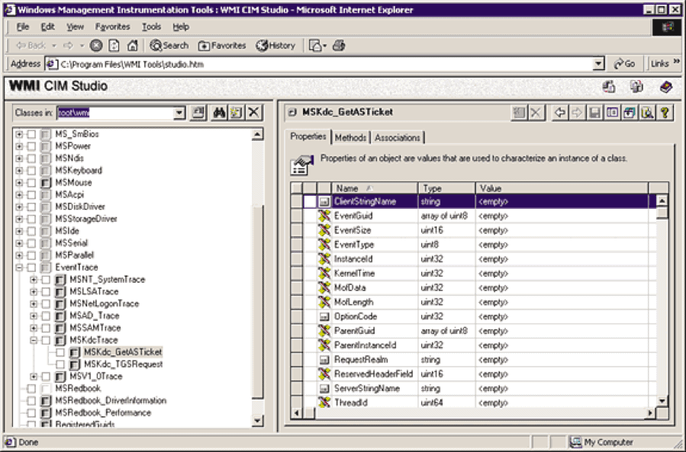This screenshot has width=686, height=452.
Task: Expand the MSV1_0Trace tree node
Action: click(x=34, y=377)
